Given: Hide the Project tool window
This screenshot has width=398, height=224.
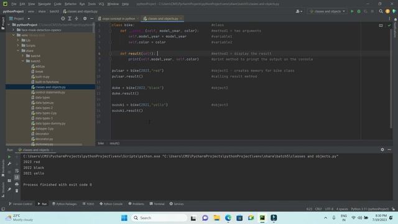Looking at the screenshot, I should [x=91, y=19].
